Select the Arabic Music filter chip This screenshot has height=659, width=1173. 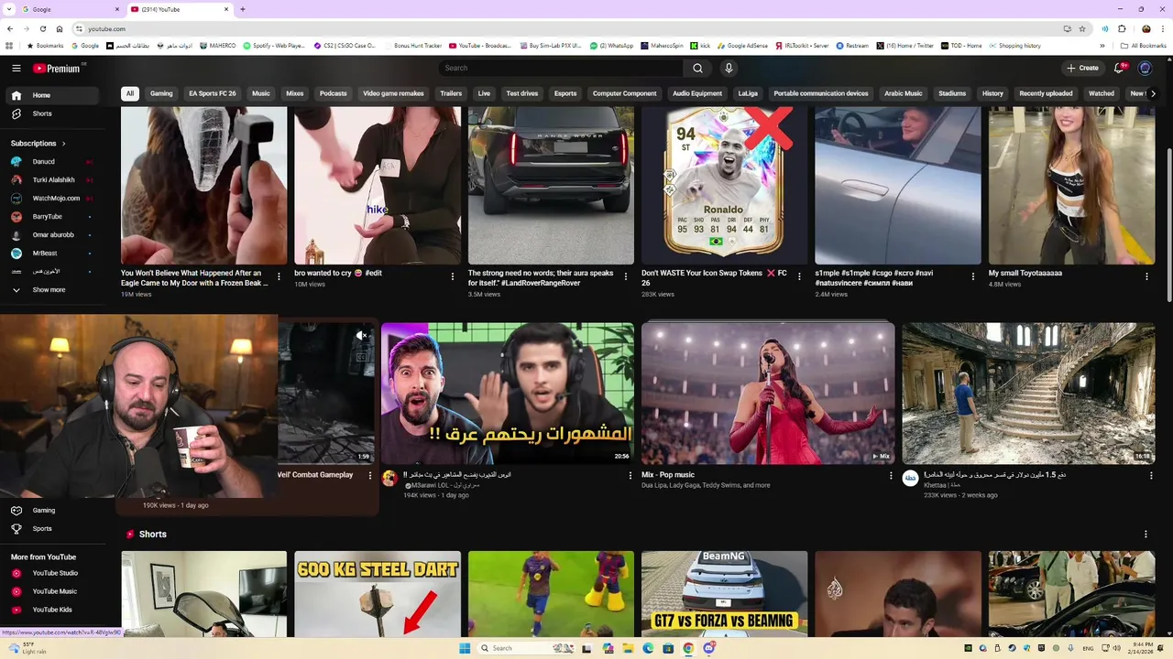[x=903, y=93]
